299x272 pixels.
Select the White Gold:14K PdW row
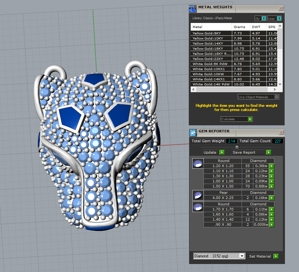(234, 84)
